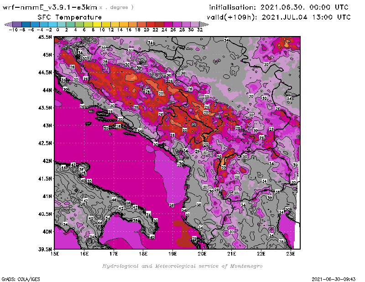Pick the magenta legend swatch between 24 and 26
Screen dimensions: 365x282
pos(168,24)
